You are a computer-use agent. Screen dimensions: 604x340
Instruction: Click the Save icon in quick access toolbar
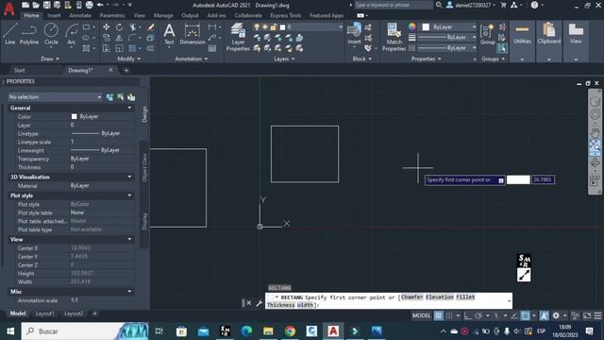(x=46, y=5)
